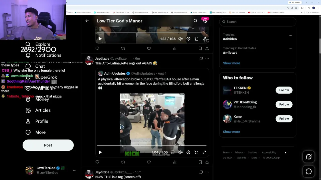
Task: Click Ask Gemini in Chrome toolbar
Action: pos(295,2)
